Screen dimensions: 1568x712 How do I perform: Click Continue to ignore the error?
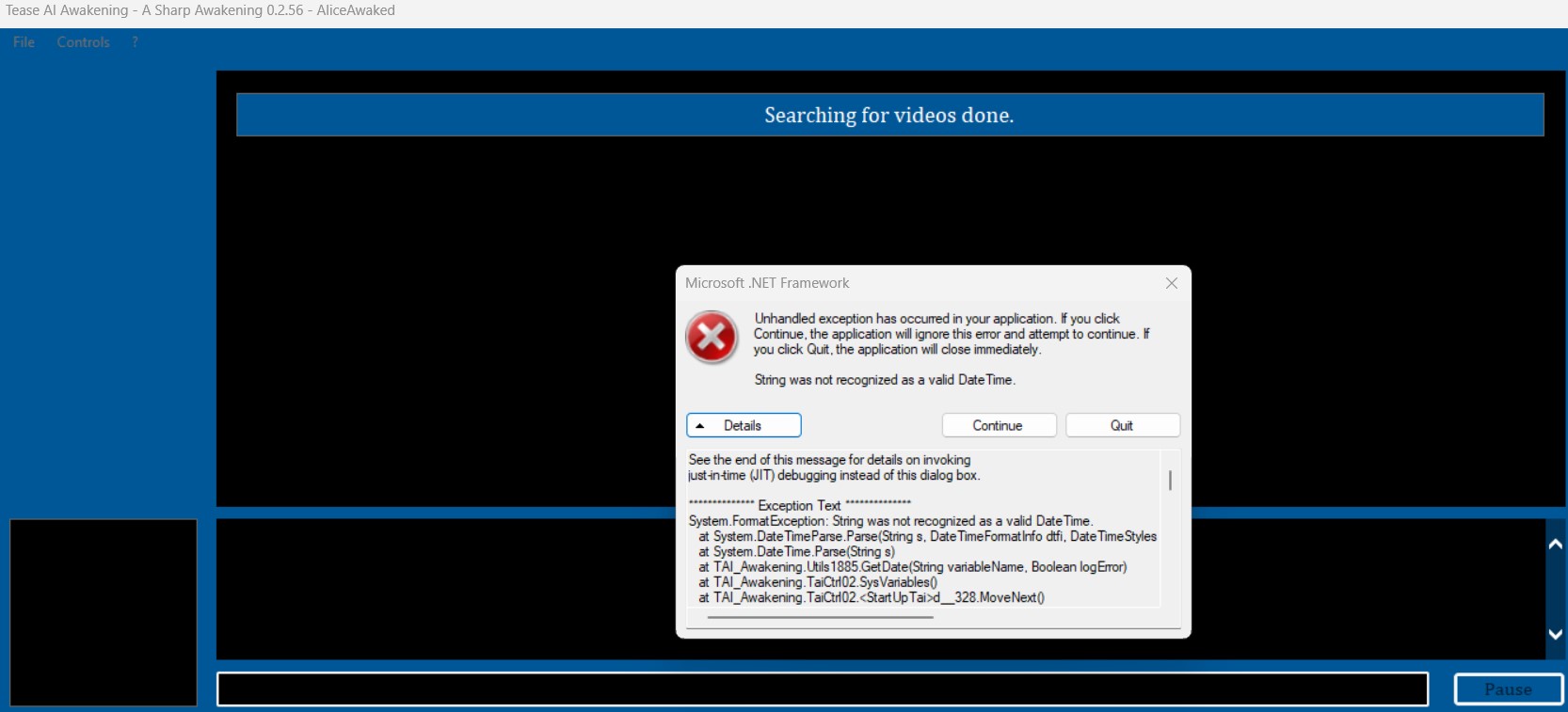click(x=999, y=425)
